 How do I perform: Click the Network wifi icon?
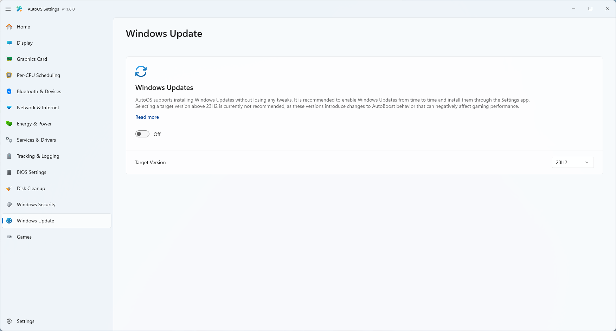[x=9, y=108]
